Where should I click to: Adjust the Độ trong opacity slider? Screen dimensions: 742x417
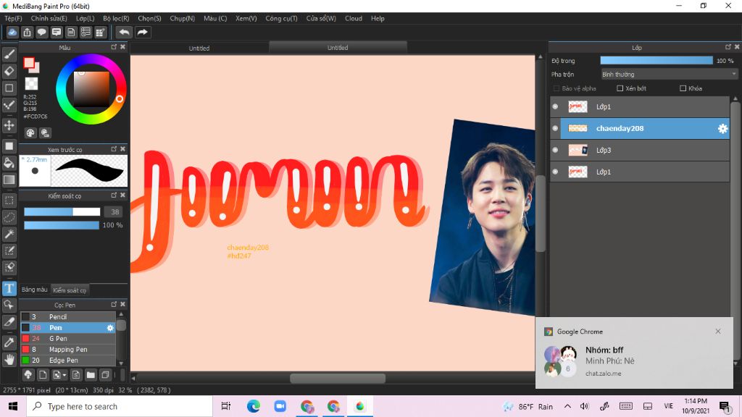(656, 61)
